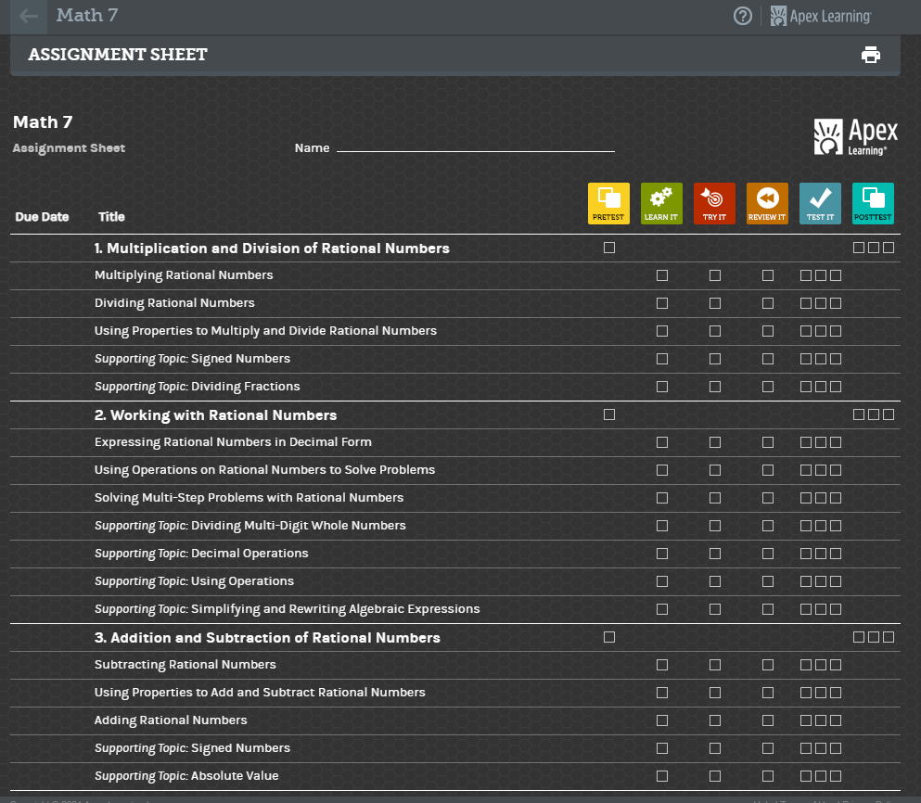
Task: Check Learn It box for Multiplying Rational Numbers
Action: (x=662, y=275)
